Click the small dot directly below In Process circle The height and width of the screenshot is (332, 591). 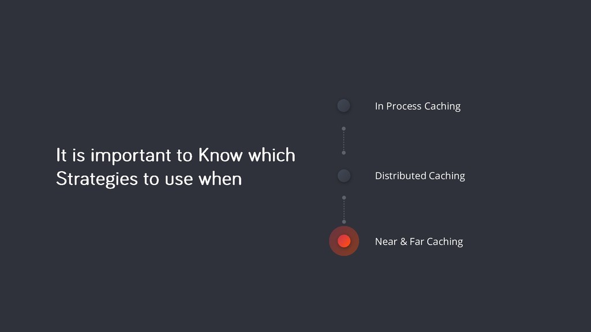(x=344, y=129)
